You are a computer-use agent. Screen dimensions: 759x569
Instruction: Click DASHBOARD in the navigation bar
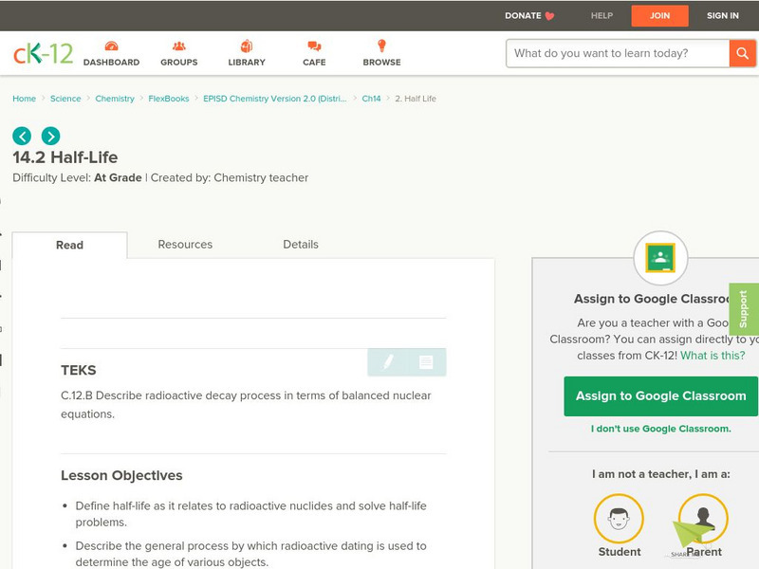tap(111, 63)
